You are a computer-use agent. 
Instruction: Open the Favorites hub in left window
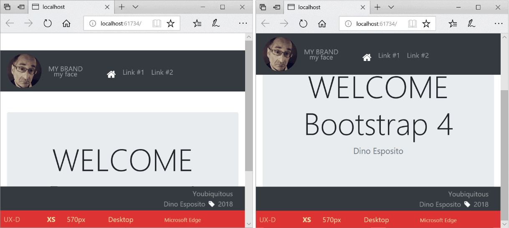[198, 23]
